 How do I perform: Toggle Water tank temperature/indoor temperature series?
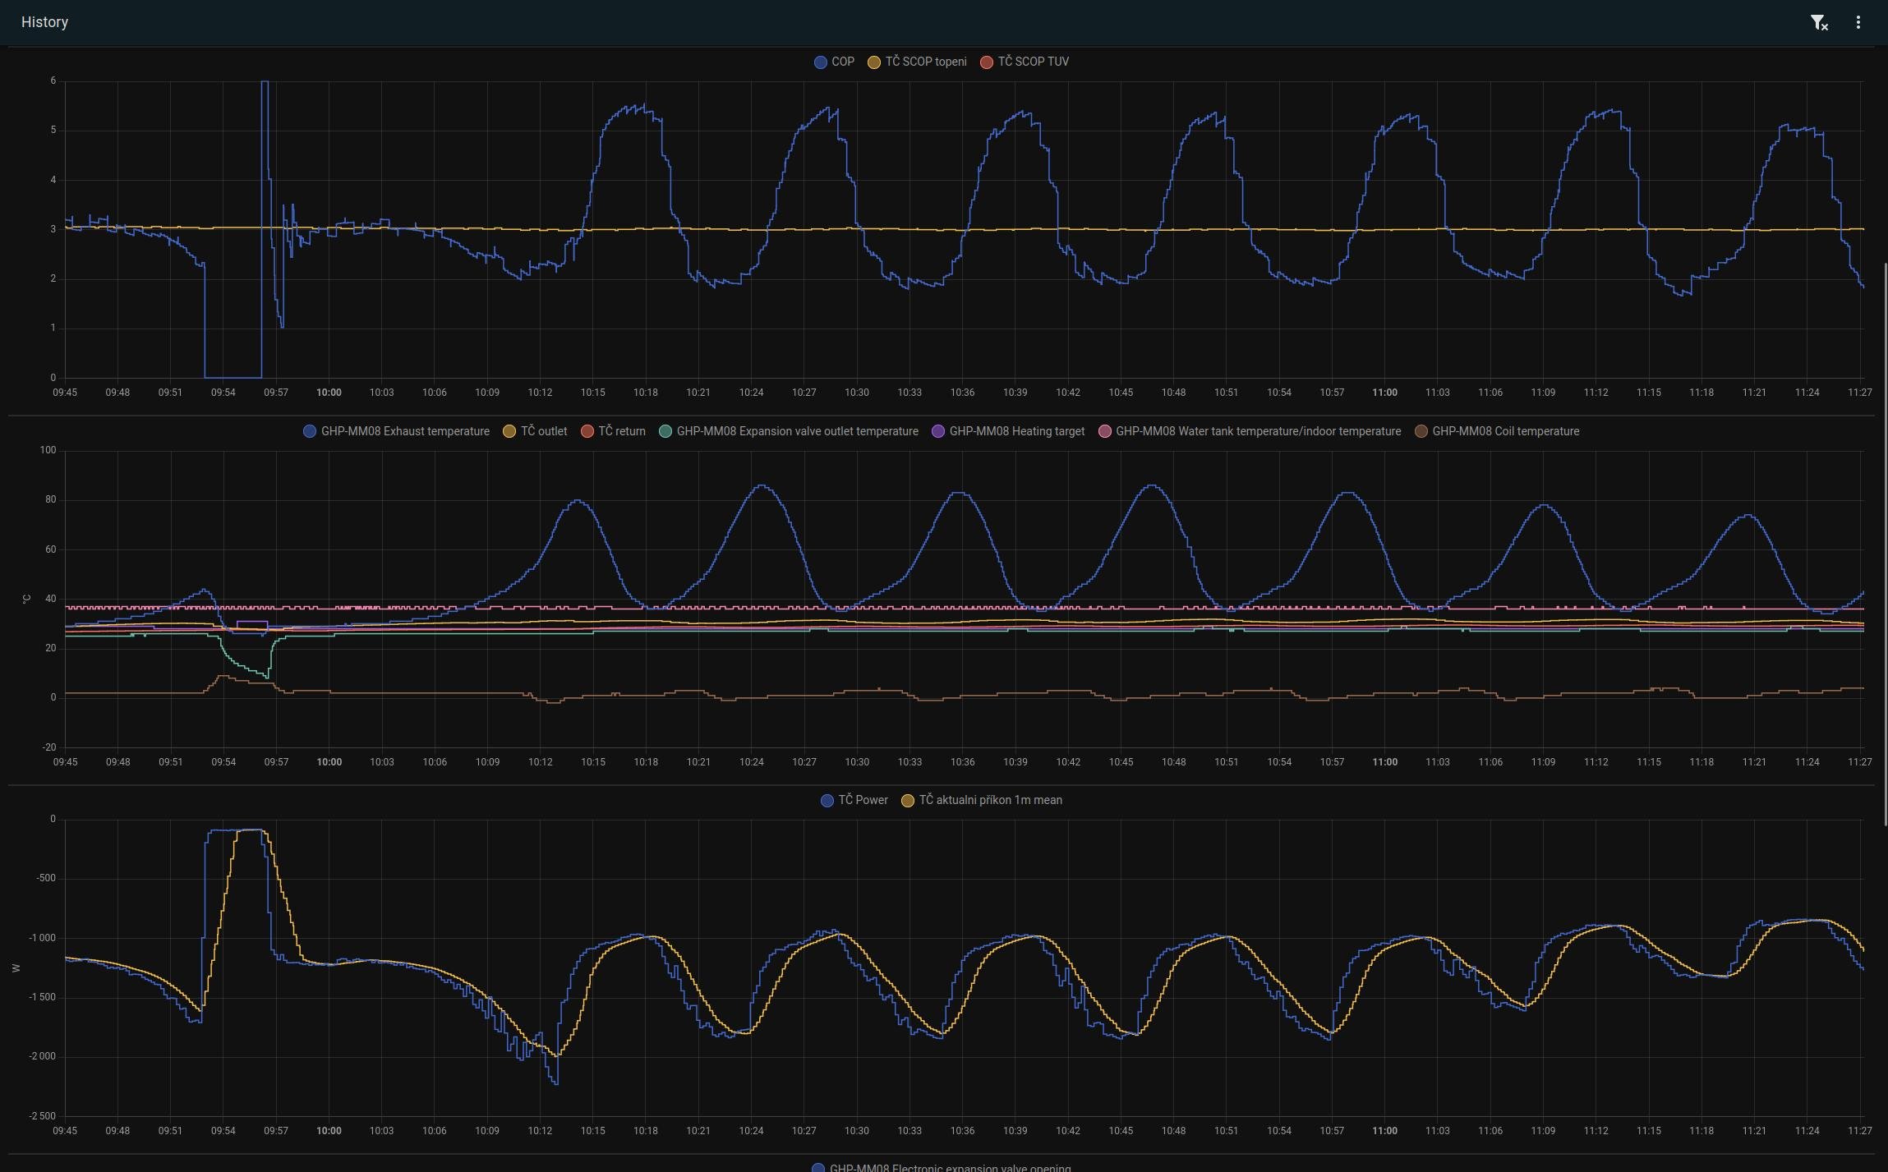tap(1257, 431)
